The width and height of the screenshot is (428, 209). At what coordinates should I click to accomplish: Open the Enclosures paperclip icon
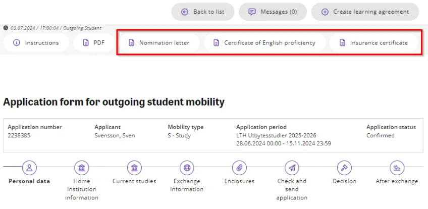point(239,168)
